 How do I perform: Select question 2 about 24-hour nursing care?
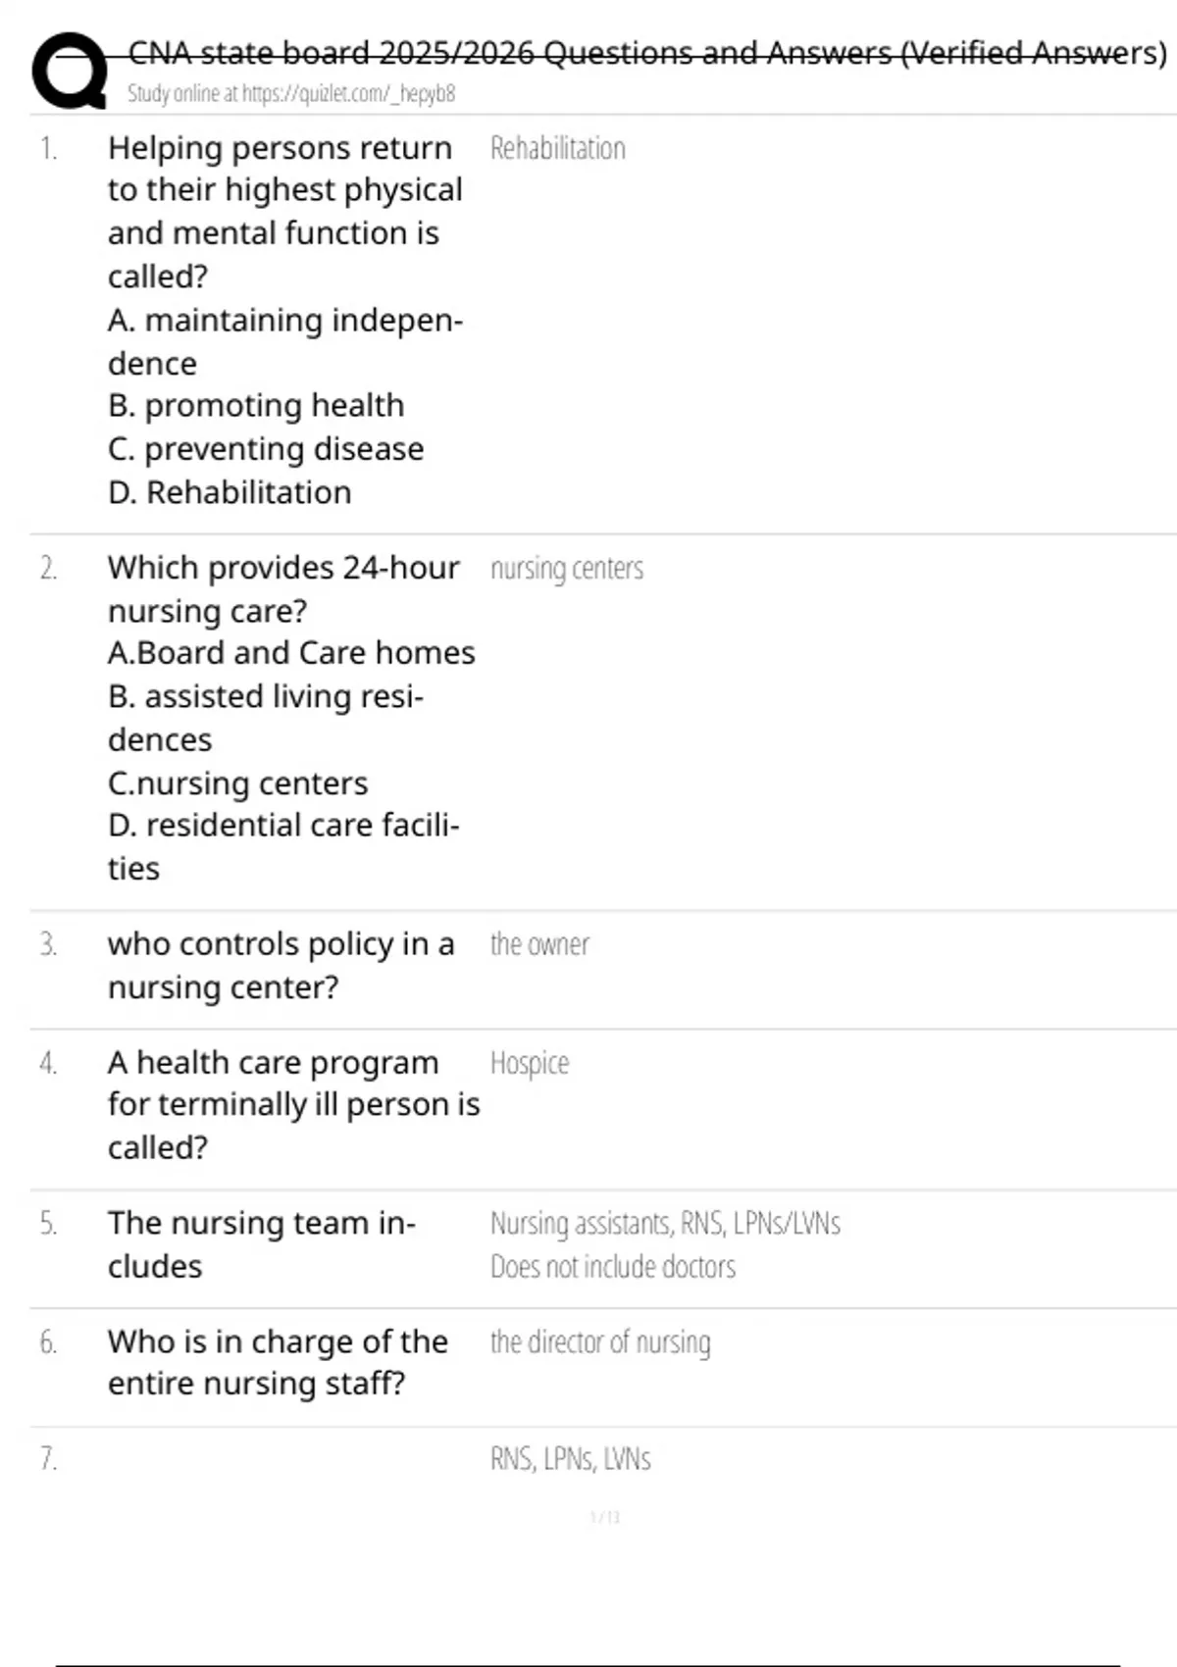(283, 588)
